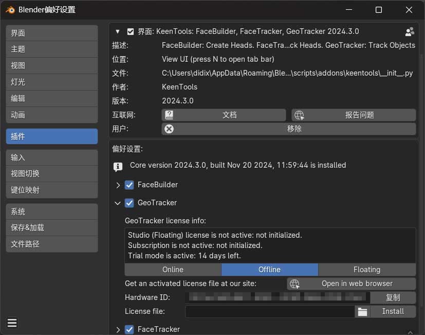
Task: Select the Offline license mode
Action: [269, 270]
